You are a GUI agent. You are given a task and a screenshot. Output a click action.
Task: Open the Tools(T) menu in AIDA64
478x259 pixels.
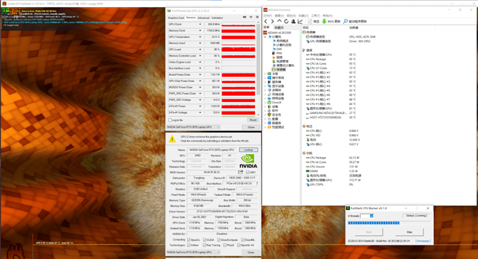pyautogui.click(x=315, y=16)
